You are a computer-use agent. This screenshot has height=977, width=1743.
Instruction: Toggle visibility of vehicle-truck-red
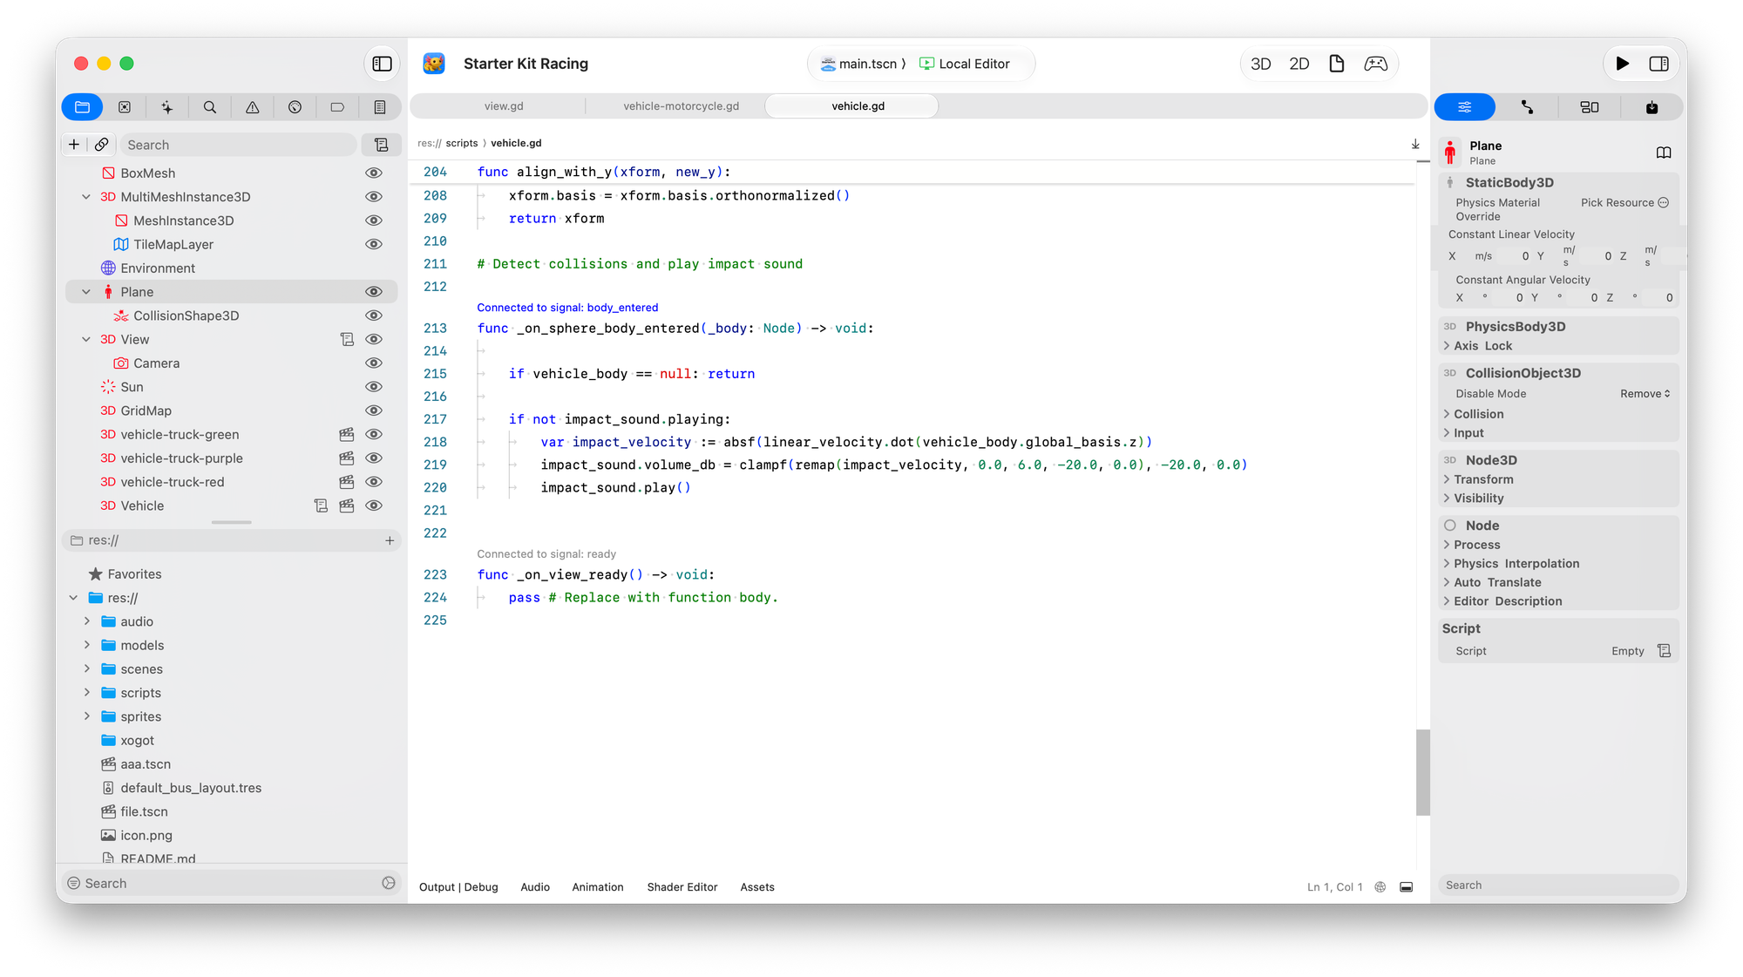point(374,482)
